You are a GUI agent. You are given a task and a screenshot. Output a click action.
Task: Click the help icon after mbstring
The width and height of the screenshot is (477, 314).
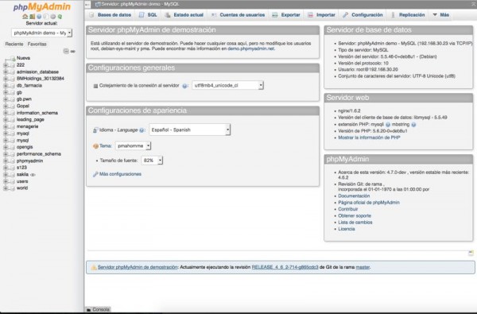point(413,125)
